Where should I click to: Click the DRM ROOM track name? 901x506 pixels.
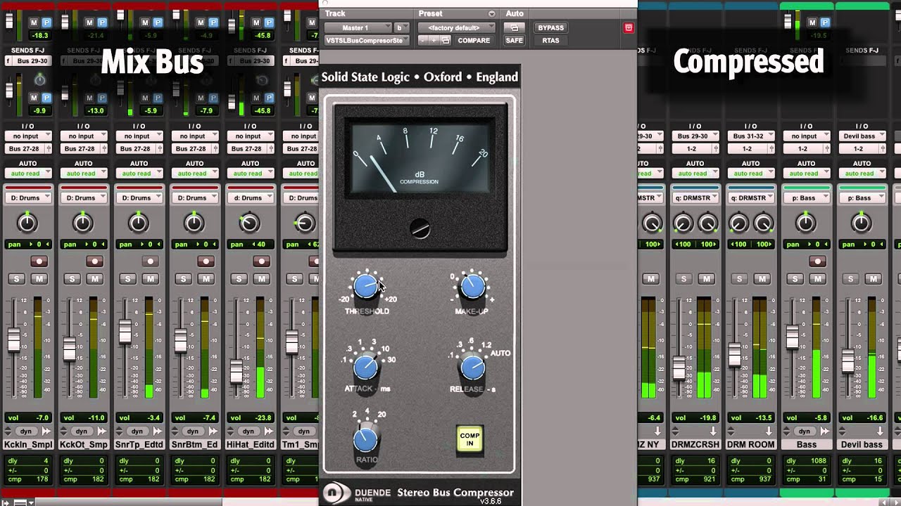click(x=750, y=445)
